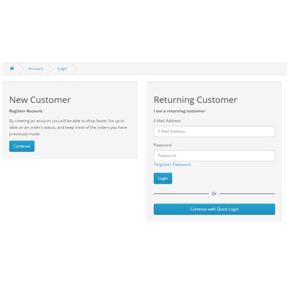Open the Forgotten Password link
287x287 pixels.
pyautogui.click(x=172, y=164)
